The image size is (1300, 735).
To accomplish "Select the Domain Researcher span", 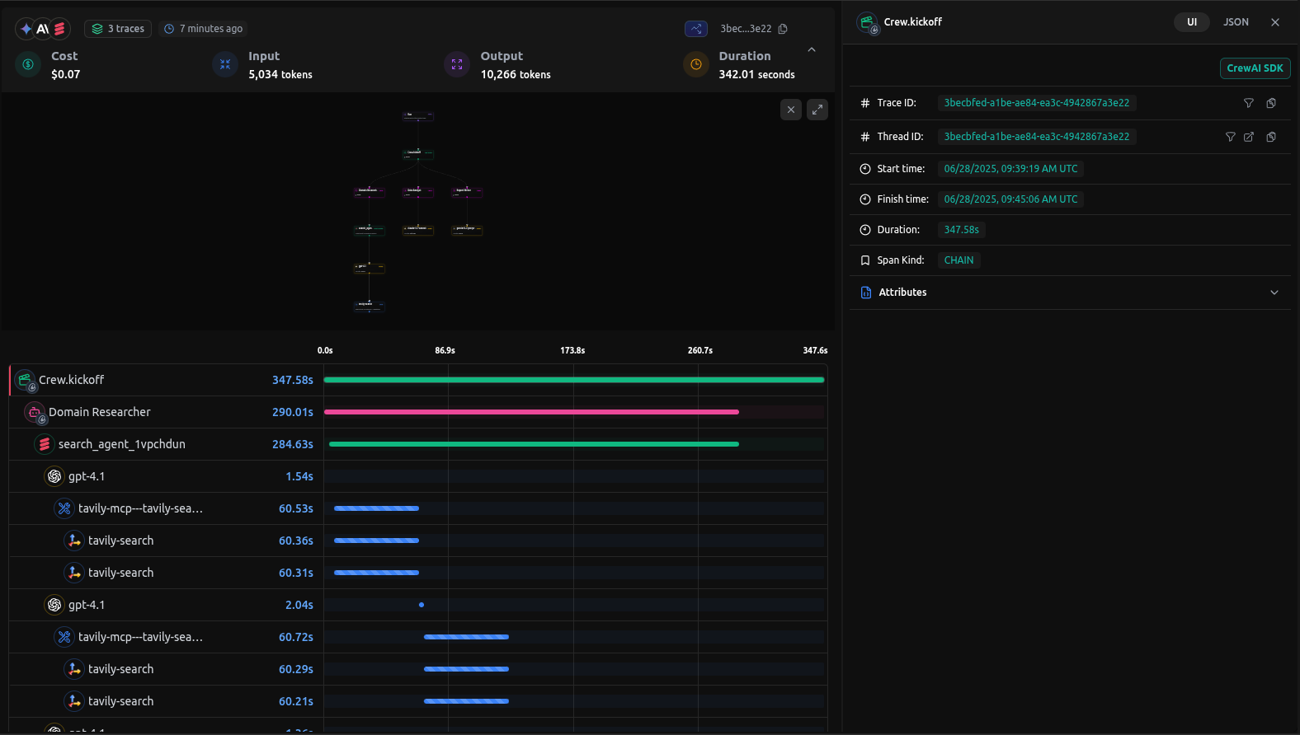I will 99,412.
